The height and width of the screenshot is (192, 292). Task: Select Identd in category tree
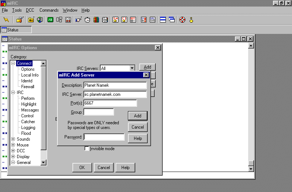pyautogui.click(x=27, y=81)
